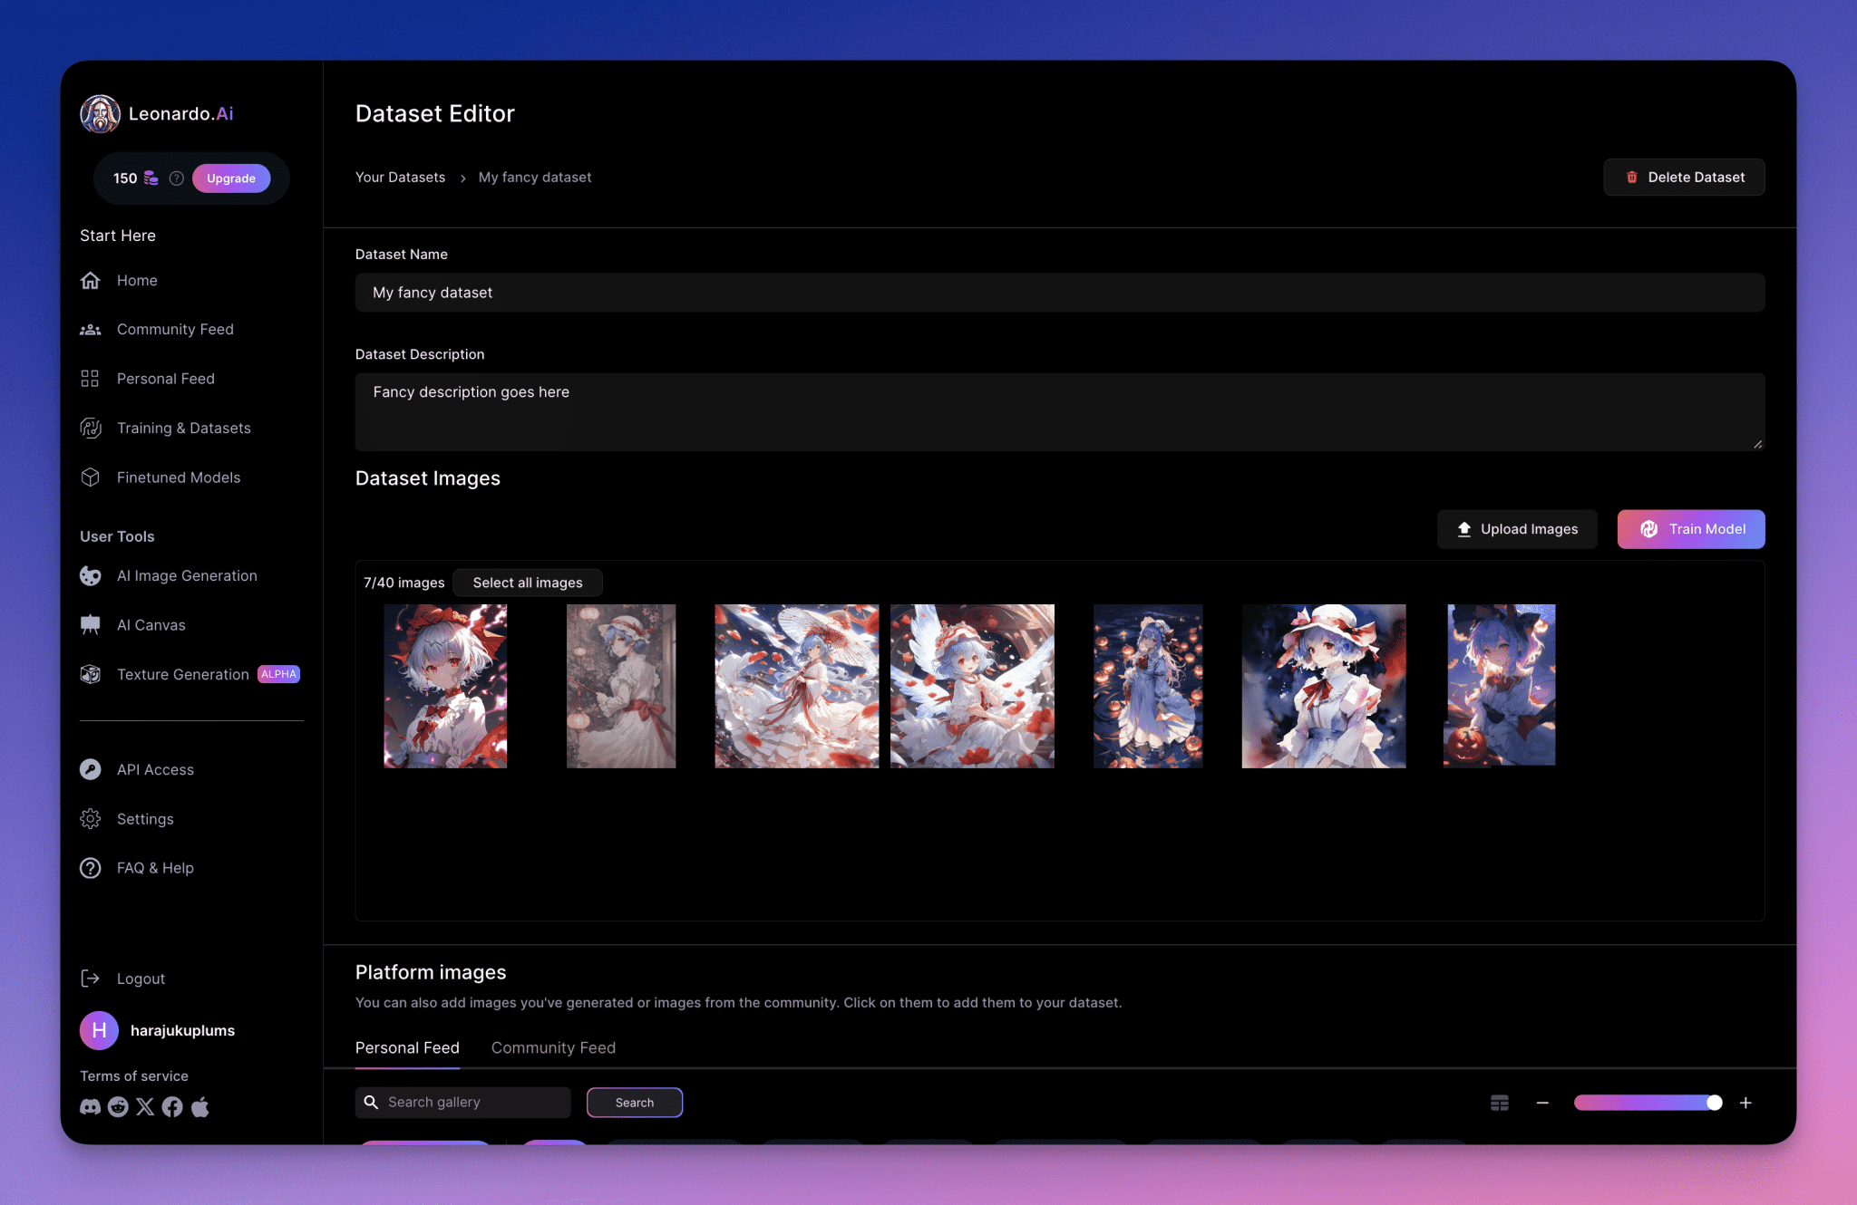Screen dimensions: 1857x1205
Task: Click the Upload Images icon
Action: click(1463, 529)
